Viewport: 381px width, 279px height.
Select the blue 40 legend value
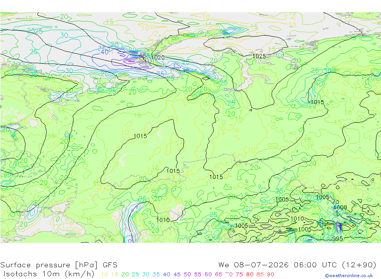(166, 274)
